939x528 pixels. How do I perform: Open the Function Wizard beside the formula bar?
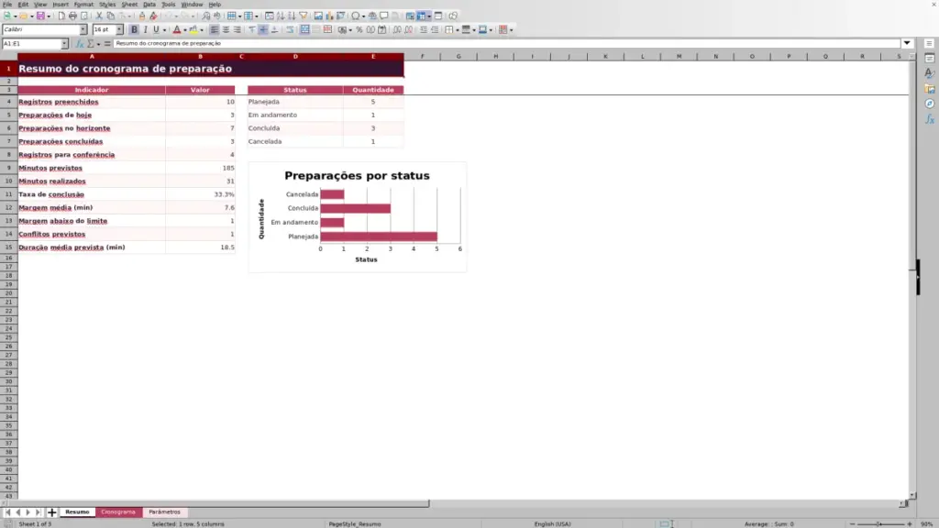(x=80, y=43)
